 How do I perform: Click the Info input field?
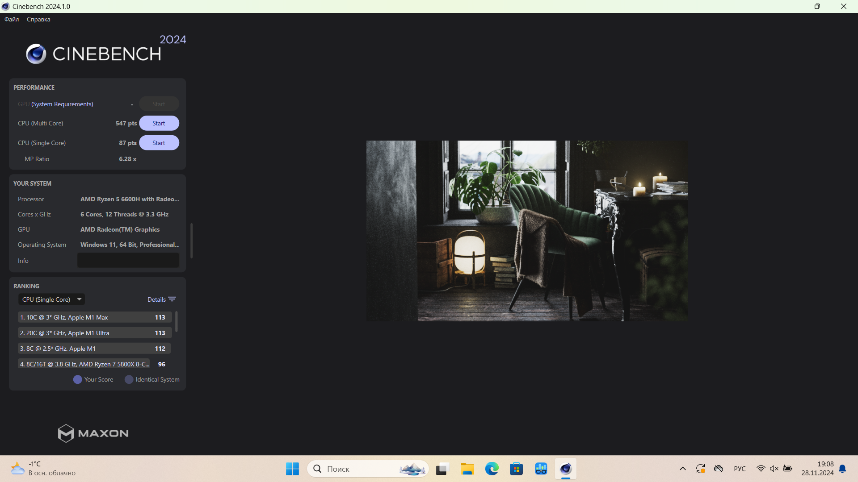tap(128, 260)
